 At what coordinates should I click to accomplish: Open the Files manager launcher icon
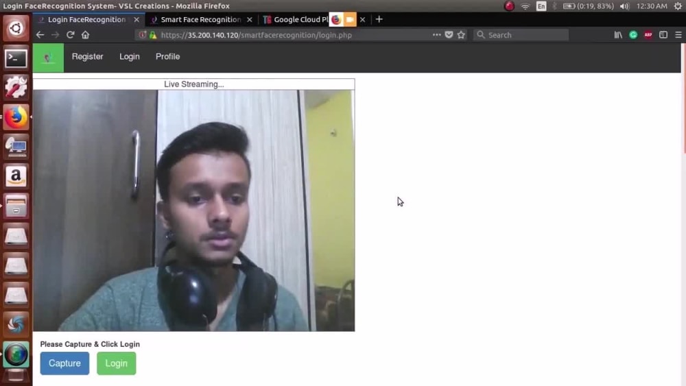tap(16, 206)
